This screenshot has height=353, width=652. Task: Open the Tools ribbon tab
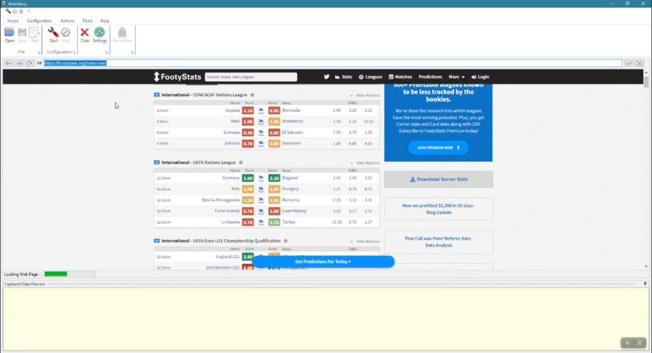pos(87,21)
